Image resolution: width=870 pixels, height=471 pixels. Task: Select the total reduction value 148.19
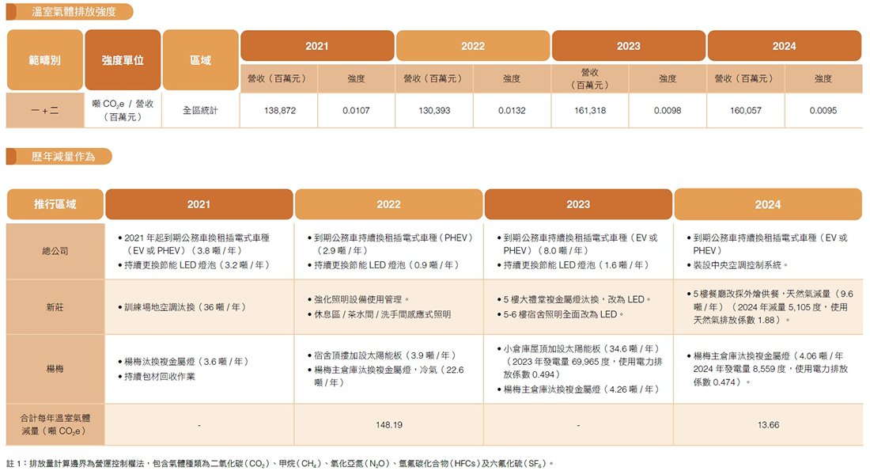(x=388, y=425)
